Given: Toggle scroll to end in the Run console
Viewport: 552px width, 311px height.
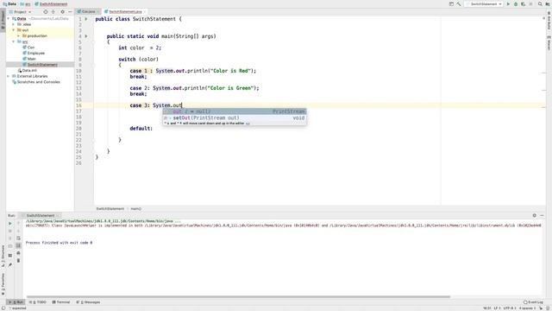Looking at the screenshot, I should [19, 245].
